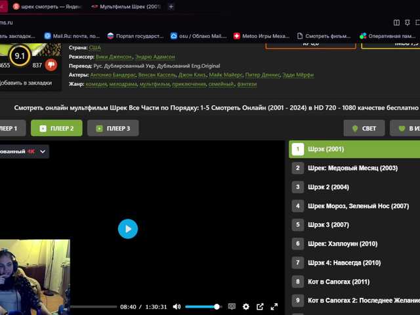Open Metoo Игры Меха... bookmark
Screen dimensions: 420x315
261,36
